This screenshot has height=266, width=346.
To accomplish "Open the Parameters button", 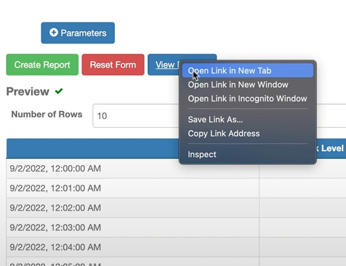I will click(x=78, y=33).
